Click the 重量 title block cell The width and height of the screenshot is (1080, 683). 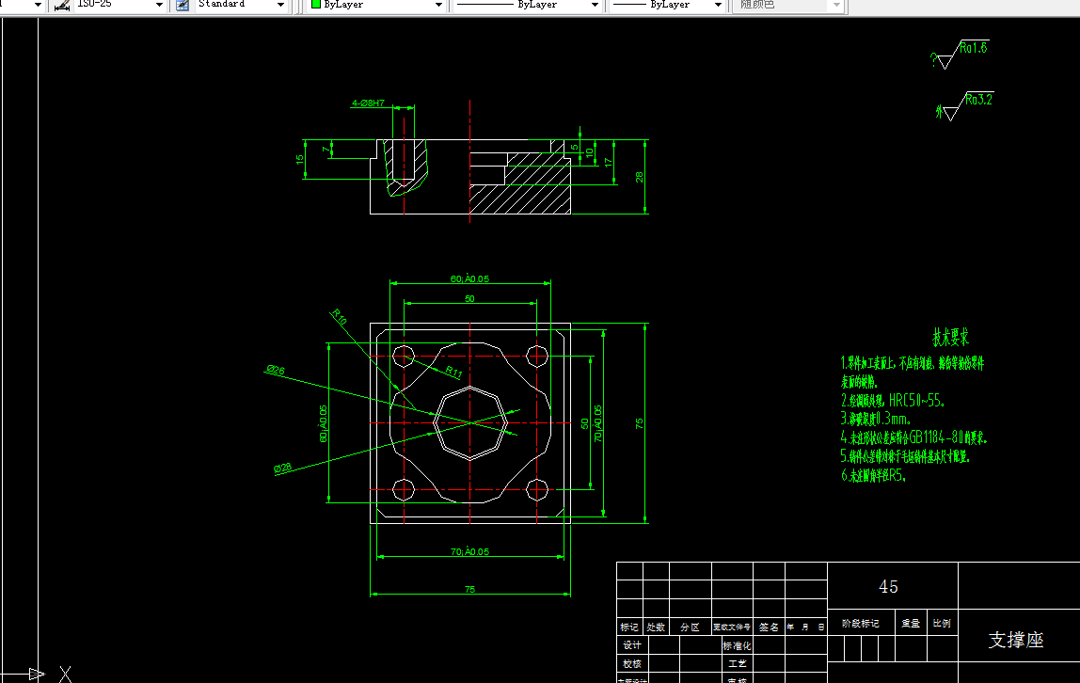(911, 623)
